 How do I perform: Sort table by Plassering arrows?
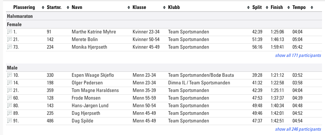pyautogui.click(x=43, y=8)
